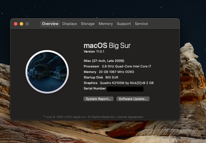Open the Storage tab
Viewport: 206px width, 143px height.
pos(87,24)
